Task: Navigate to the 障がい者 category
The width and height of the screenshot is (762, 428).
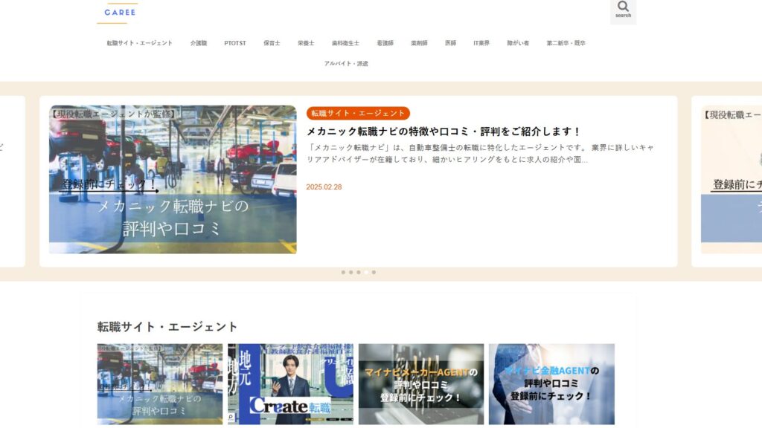Action: tap(518, 43)
